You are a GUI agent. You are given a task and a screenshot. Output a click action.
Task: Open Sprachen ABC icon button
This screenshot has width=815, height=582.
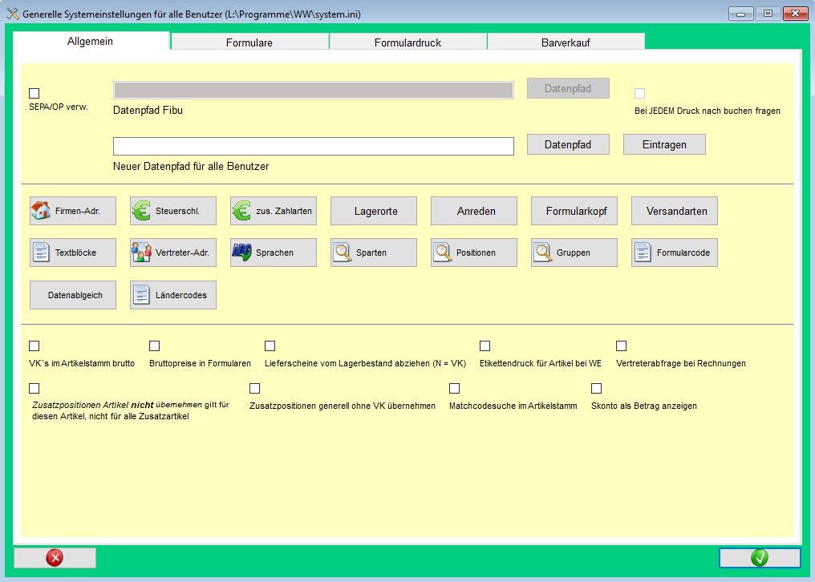pos(274,253)
